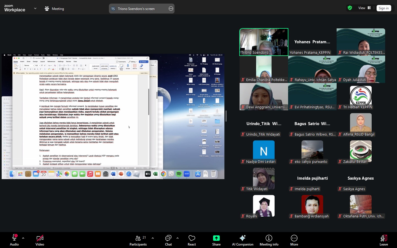
Task: Click the green encryption shield icon
Action: [350, 8]
